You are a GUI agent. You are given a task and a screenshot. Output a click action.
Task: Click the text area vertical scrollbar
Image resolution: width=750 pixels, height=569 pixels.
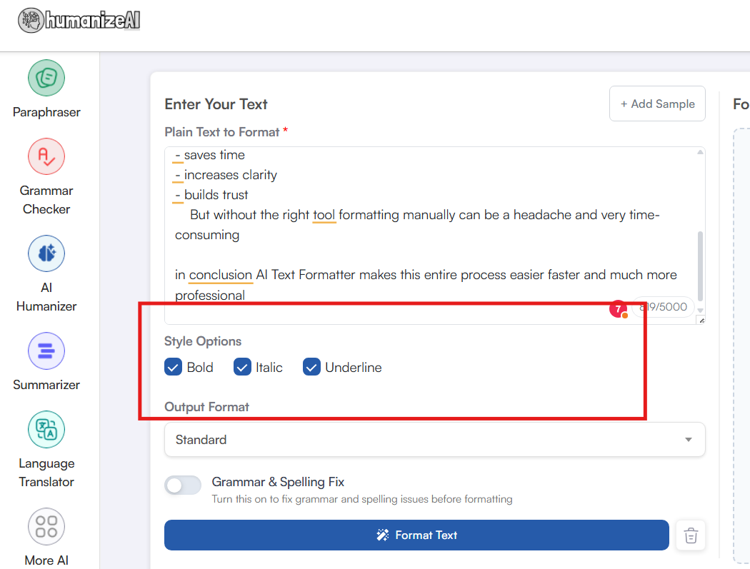pos(700,264)
